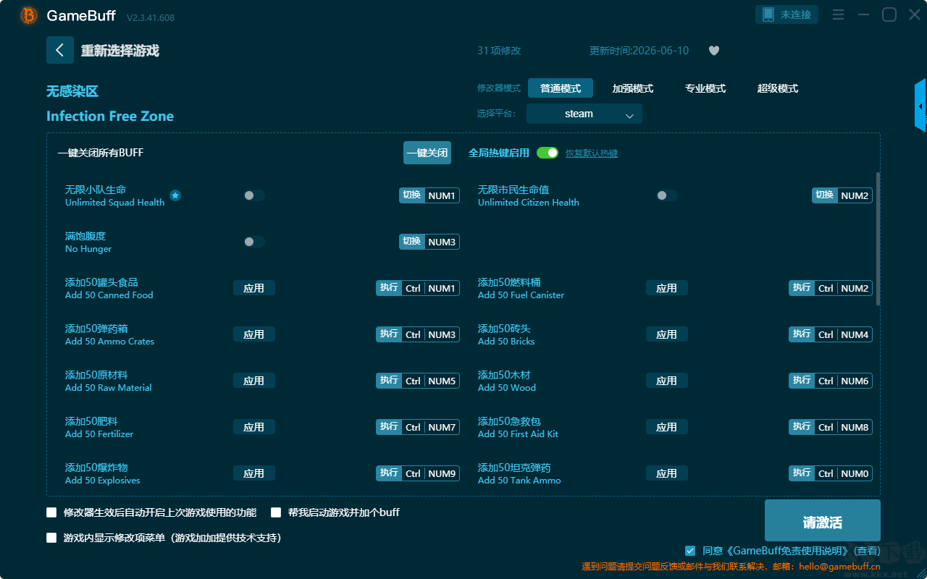Open the steam platform dropdown
Screen dimensions: 927x579
click(584, 114)
